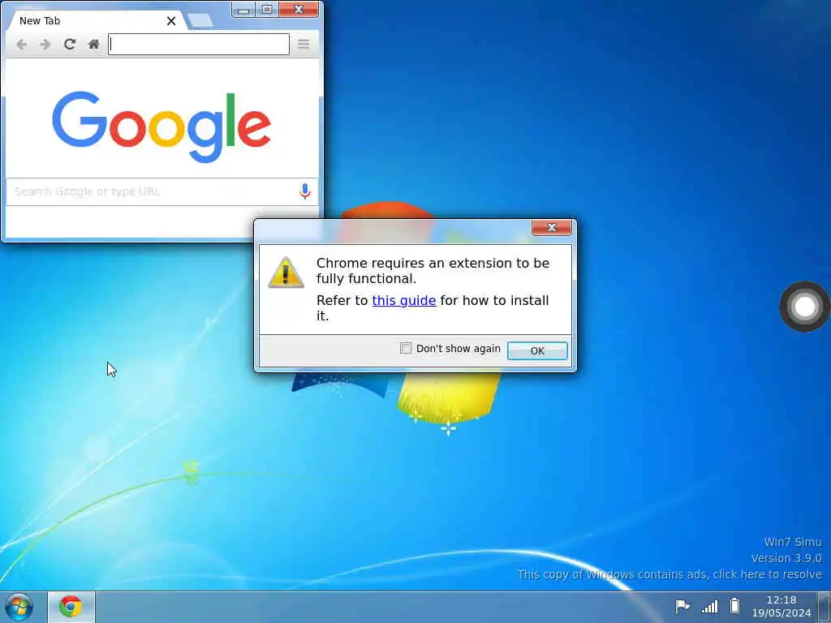Click OK in the warning dialog

click(x=537, y=350)
